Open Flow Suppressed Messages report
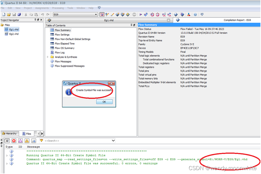261x174 pixels. coord(67,66)
